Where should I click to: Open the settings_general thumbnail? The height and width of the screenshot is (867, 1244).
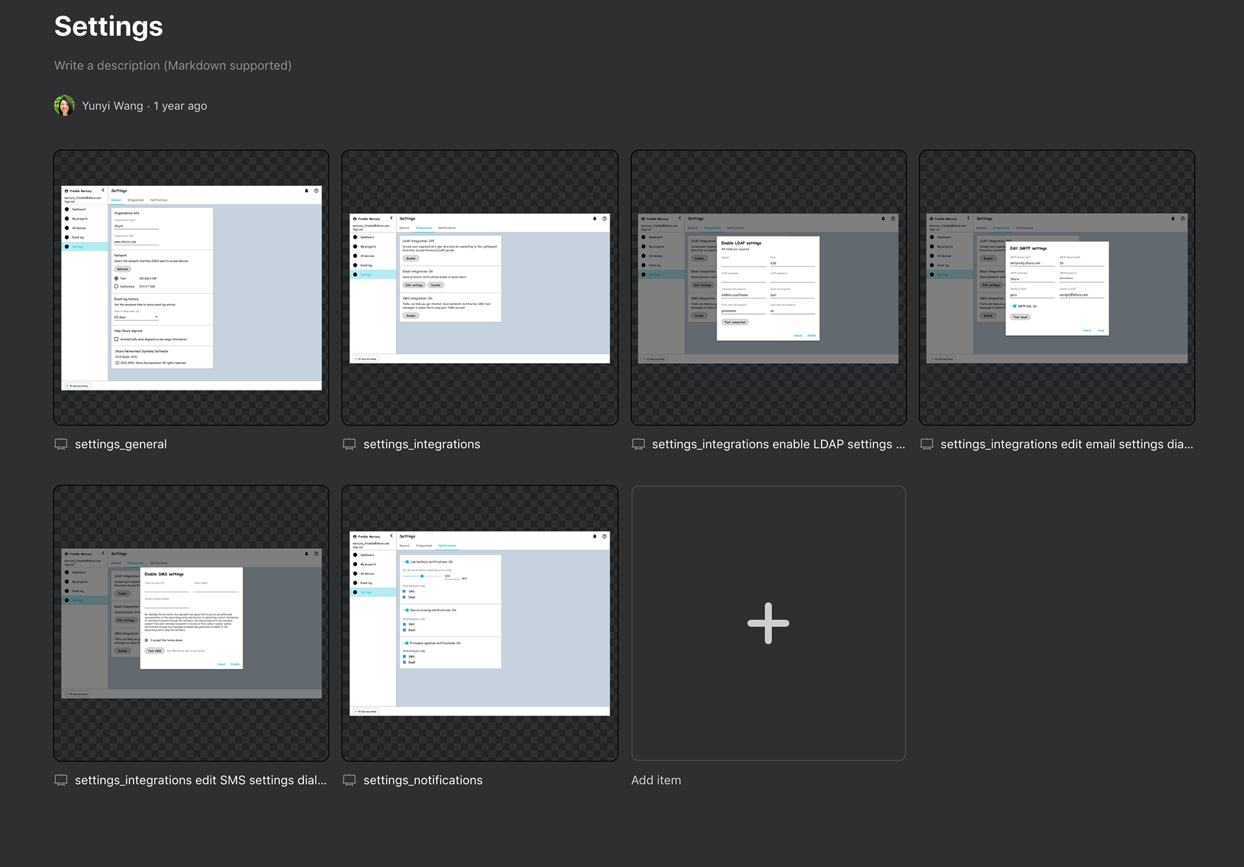tap(191, 287)
